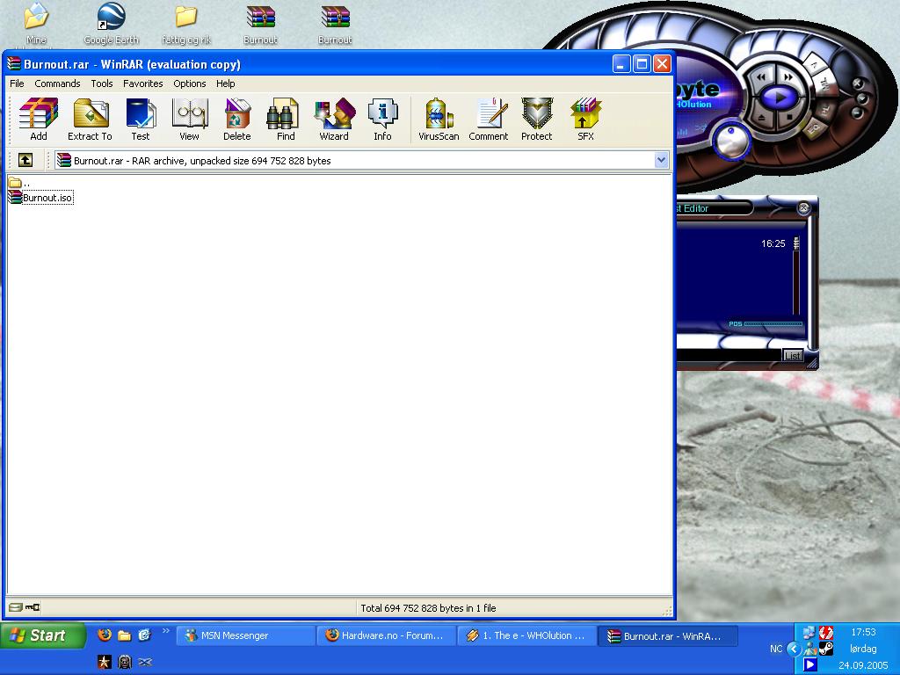Open the Help menu
The width and height of the screenshot is (900, 675).
226,83
